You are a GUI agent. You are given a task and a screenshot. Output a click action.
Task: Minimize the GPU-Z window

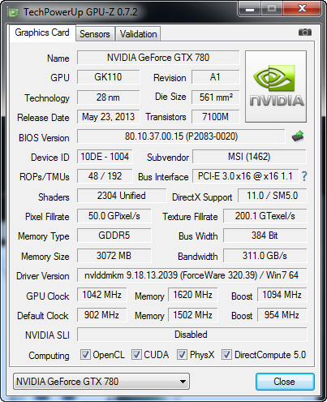[250, 9]
